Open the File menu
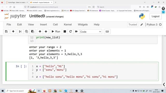This screenshot has height=93, width=166. tap(9, 25)
